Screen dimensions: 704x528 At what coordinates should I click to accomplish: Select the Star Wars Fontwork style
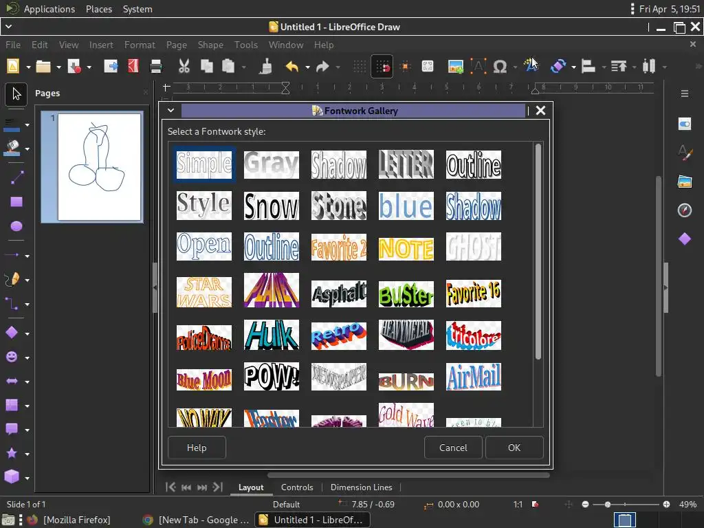tap(203, 291)
